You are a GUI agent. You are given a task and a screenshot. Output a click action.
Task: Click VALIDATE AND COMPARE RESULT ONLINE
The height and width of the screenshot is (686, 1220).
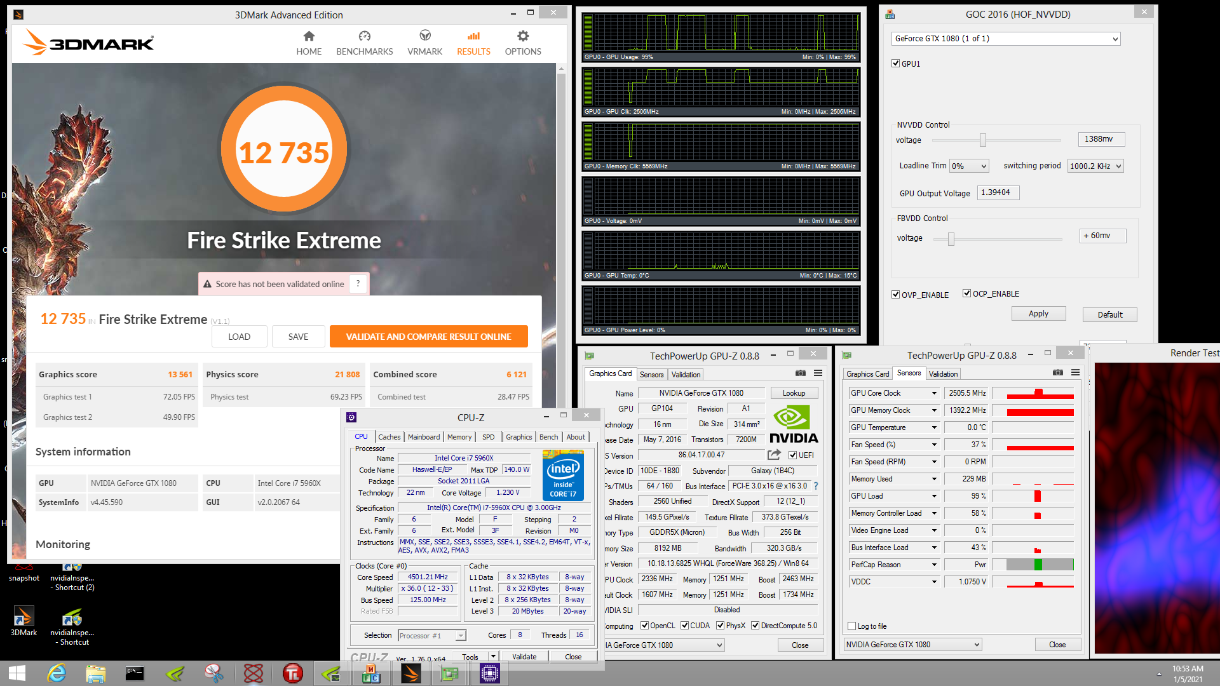(428, 337)
